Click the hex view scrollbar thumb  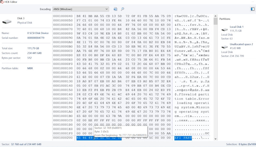(x=215, y=21)
